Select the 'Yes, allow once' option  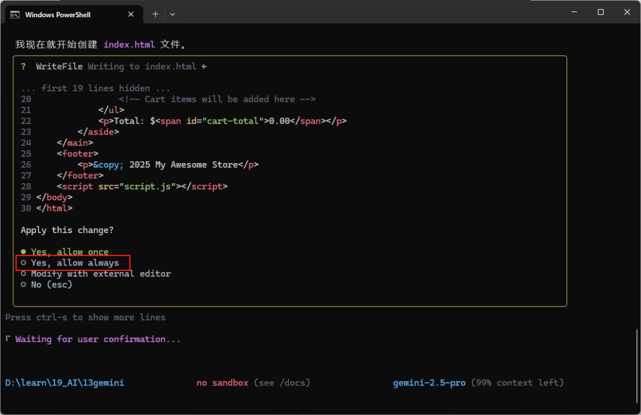(65, 251)
